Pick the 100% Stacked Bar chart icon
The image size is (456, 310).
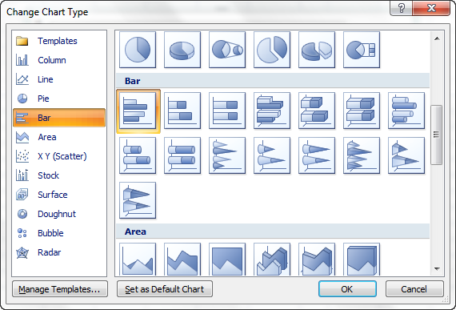(x=227, y=111)
